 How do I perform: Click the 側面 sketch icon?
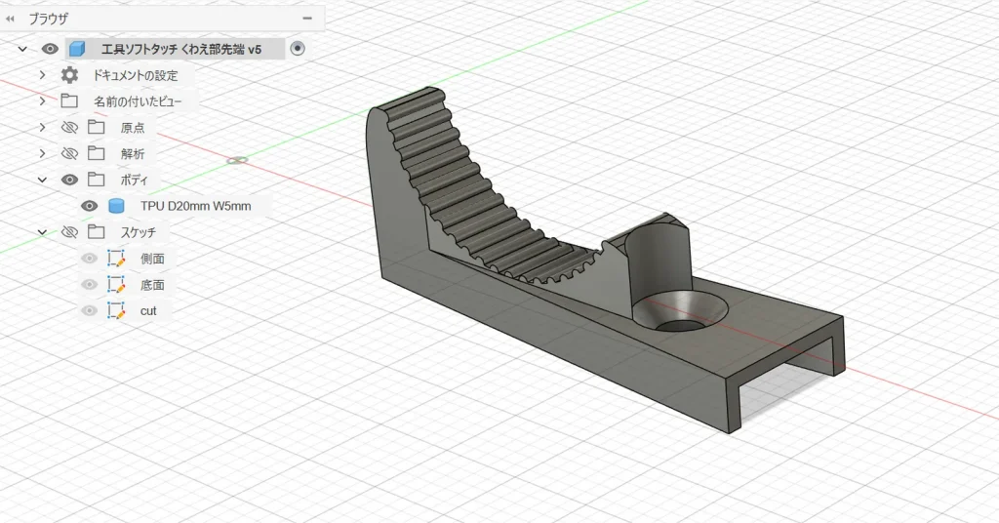[x=116, y=259]
